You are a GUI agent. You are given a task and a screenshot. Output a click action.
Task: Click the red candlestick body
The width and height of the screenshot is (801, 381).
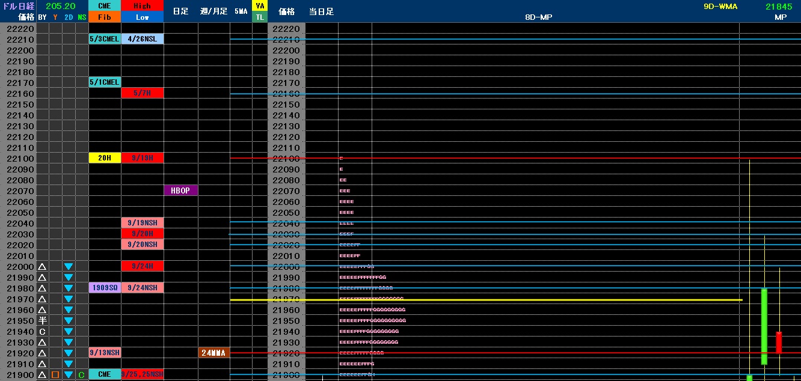(x=779, y=343)
